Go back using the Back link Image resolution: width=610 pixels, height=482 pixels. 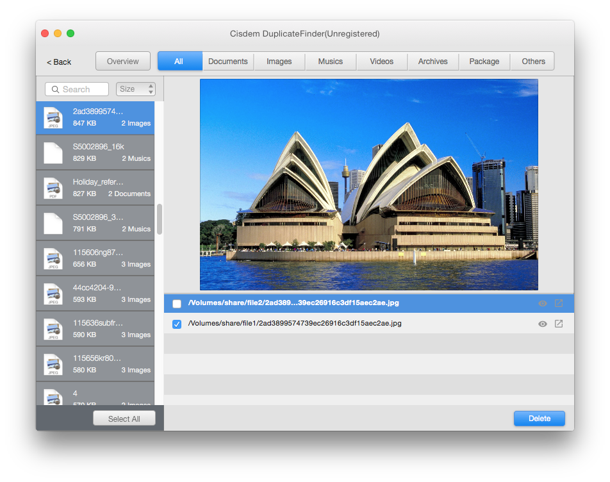click(59, 62)
